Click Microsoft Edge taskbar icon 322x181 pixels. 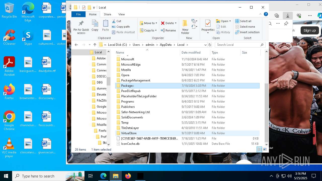103,176
